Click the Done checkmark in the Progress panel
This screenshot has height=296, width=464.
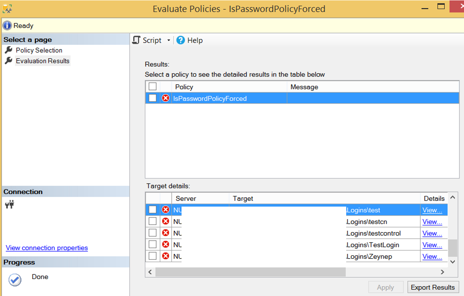point(14,280)
